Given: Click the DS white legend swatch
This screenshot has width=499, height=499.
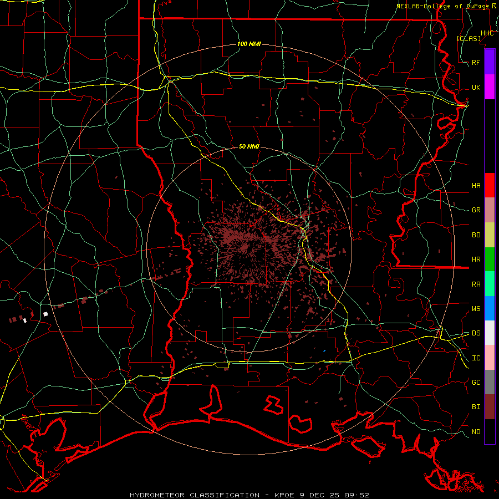Looking at the screenshot, I should [x=490, y=333].
